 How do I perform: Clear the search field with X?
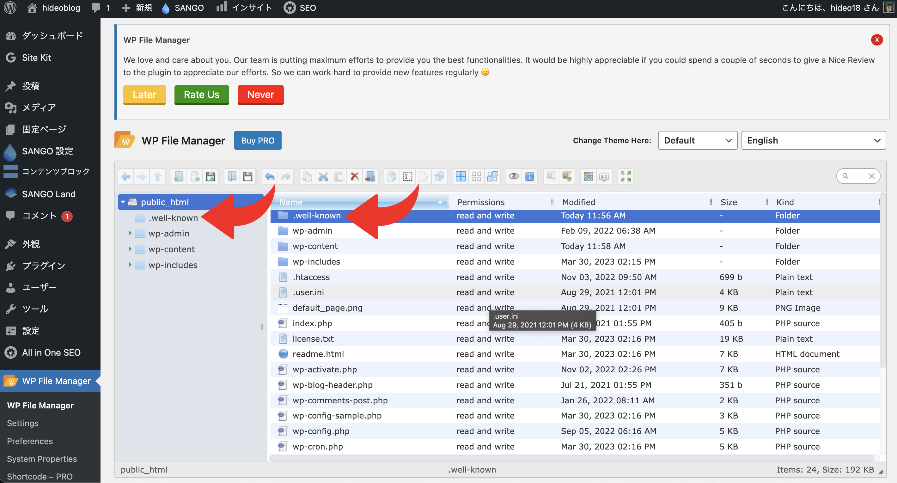coord(872,176)
